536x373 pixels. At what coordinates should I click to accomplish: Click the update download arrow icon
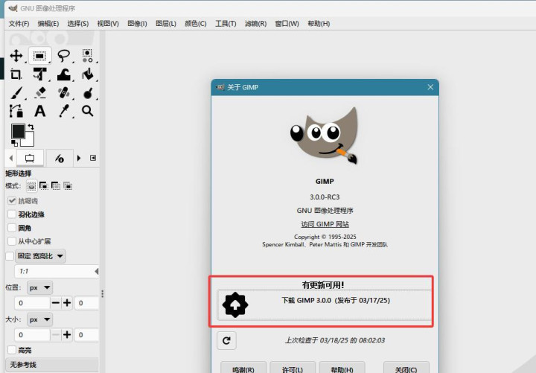pyautogui.click(x=235, y=305)
